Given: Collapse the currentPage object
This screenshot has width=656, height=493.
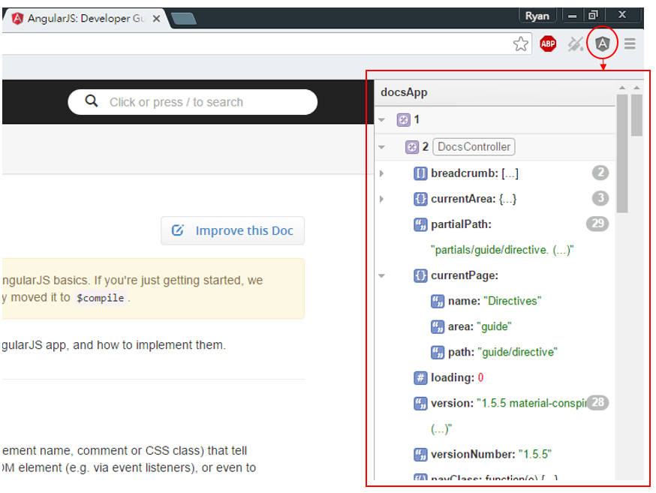Looking at the screenshot, I should pos(381,276).
